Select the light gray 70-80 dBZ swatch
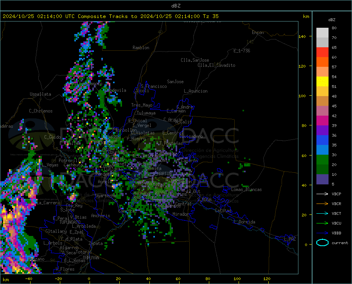The width and height of the screenshot is (352, 284). click(x=322, y=33)
